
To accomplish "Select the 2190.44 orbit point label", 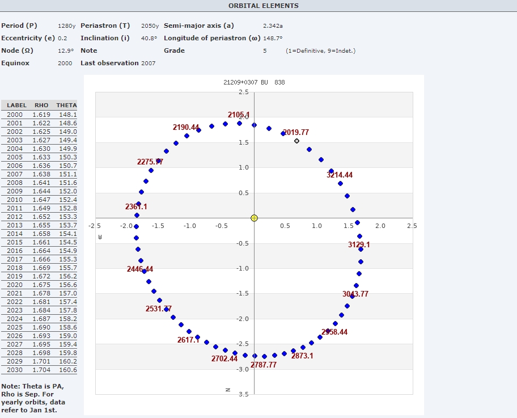I will pyautogui.click(x=186, y=128).
